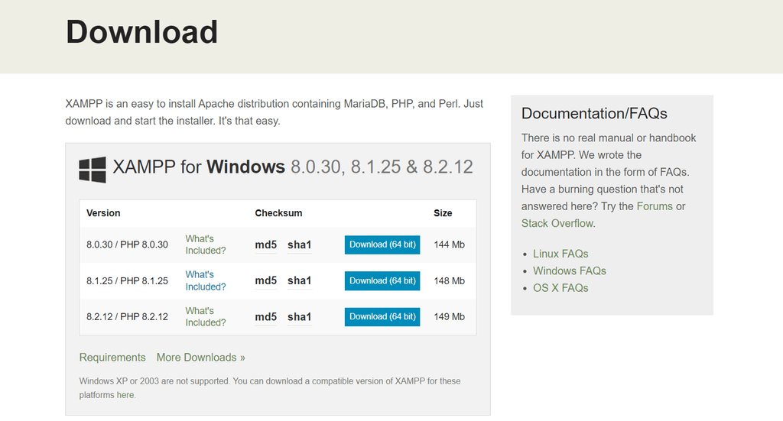This screenshot has height=421, width=783.
Task: Click the '144 Mb' size value
Action: 449,245
